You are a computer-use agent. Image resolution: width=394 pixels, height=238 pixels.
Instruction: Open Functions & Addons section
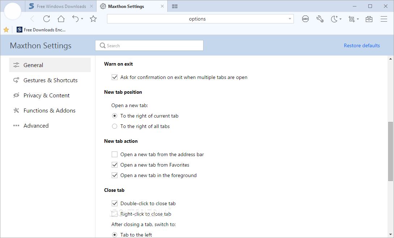pos(50,110)
